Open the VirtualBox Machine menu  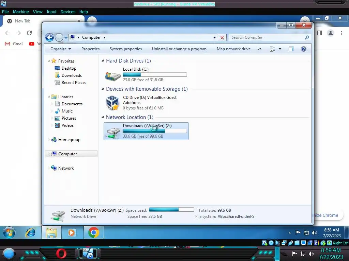[x=21, y=12]
